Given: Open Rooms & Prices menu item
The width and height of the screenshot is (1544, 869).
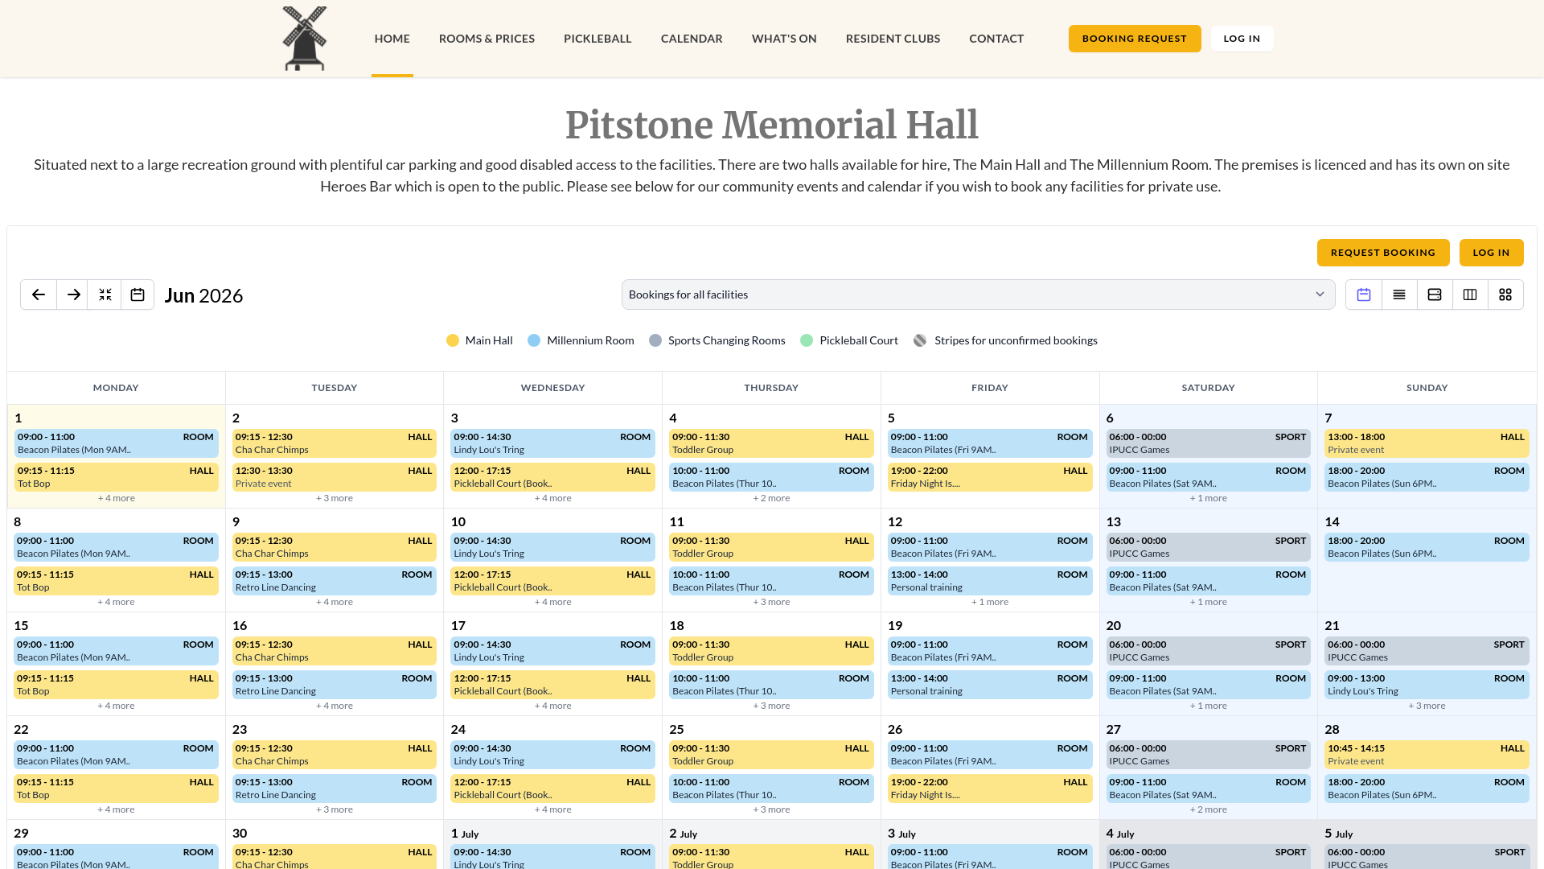Looking at the screenshot, I should [x=487, y=39].
